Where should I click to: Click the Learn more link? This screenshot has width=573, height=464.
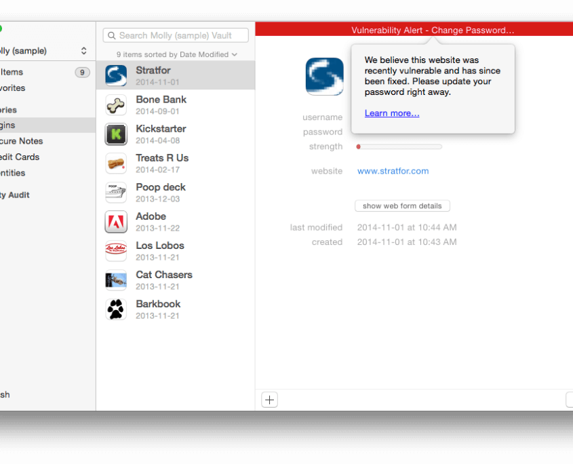click(391, 113)
